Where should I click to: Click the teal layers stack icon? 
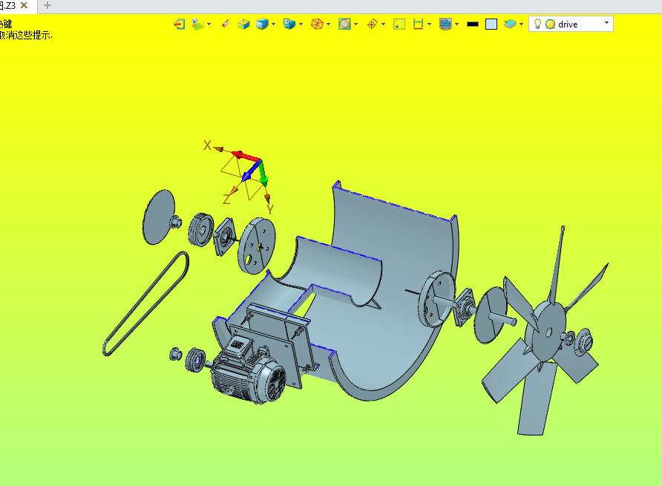(510, 24)
